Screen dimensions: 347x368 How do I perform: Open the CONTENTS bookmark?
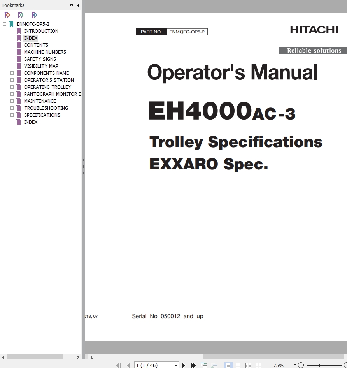point(36,45)
